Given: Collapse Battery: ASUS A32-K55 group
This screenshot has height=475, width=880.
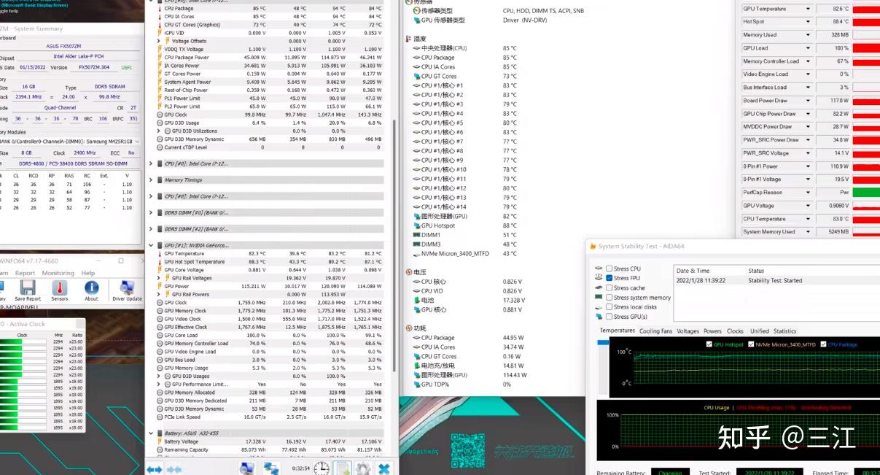Looking at the screenshot, I should (151, 433).
